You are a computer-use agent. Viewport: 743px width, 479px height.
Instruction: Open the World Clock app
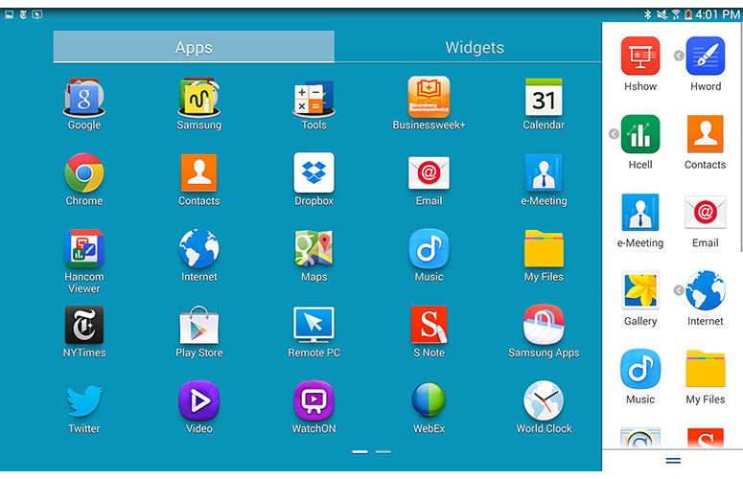[x=544, y=400]
